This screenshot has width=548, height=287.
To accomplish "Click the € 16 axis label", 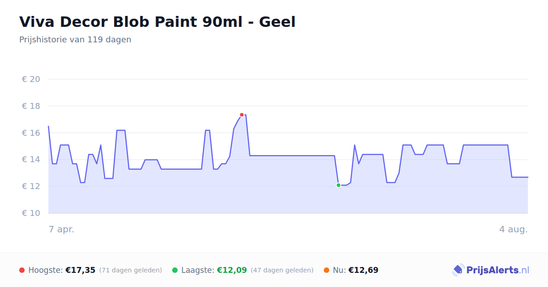I will click(31, 133).
